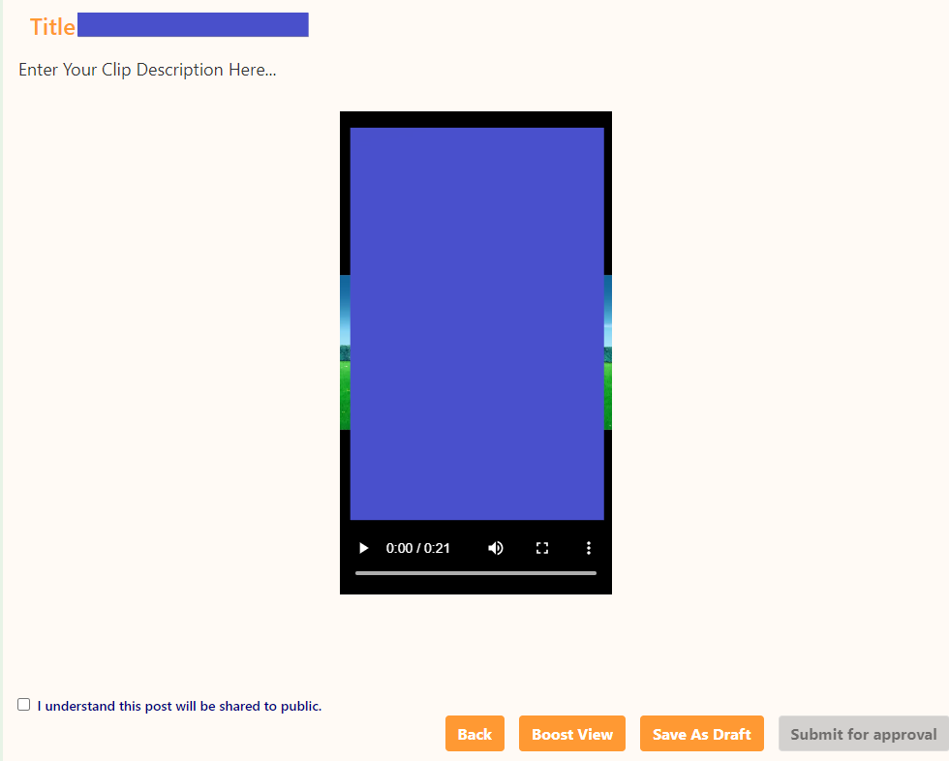The height and width of the screenshot is (761, 949).
Task: Click the orange Title label
Action: [52, 27]
